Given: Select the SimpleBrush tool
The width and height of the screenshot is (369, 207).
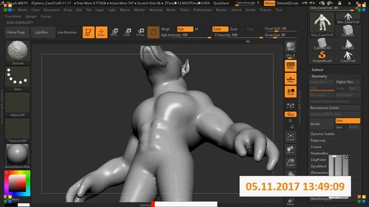Looking at the screenshot, I should (x=322, y=57).
